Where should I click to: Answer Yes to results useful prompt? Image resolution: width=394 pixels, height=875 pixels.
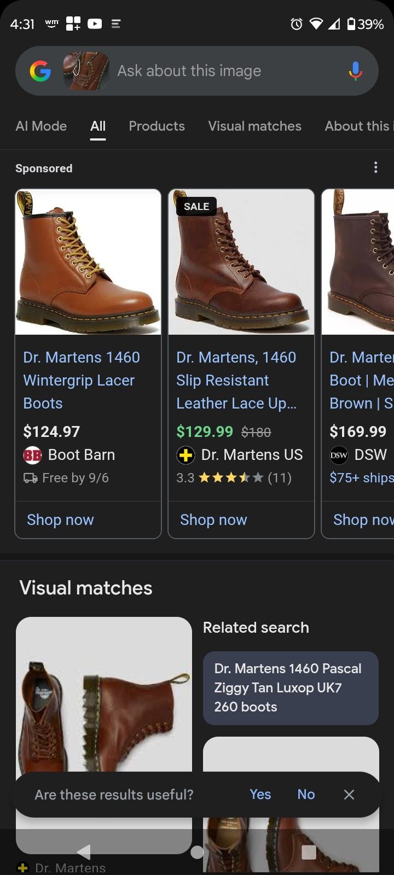[x=260, y=795]
